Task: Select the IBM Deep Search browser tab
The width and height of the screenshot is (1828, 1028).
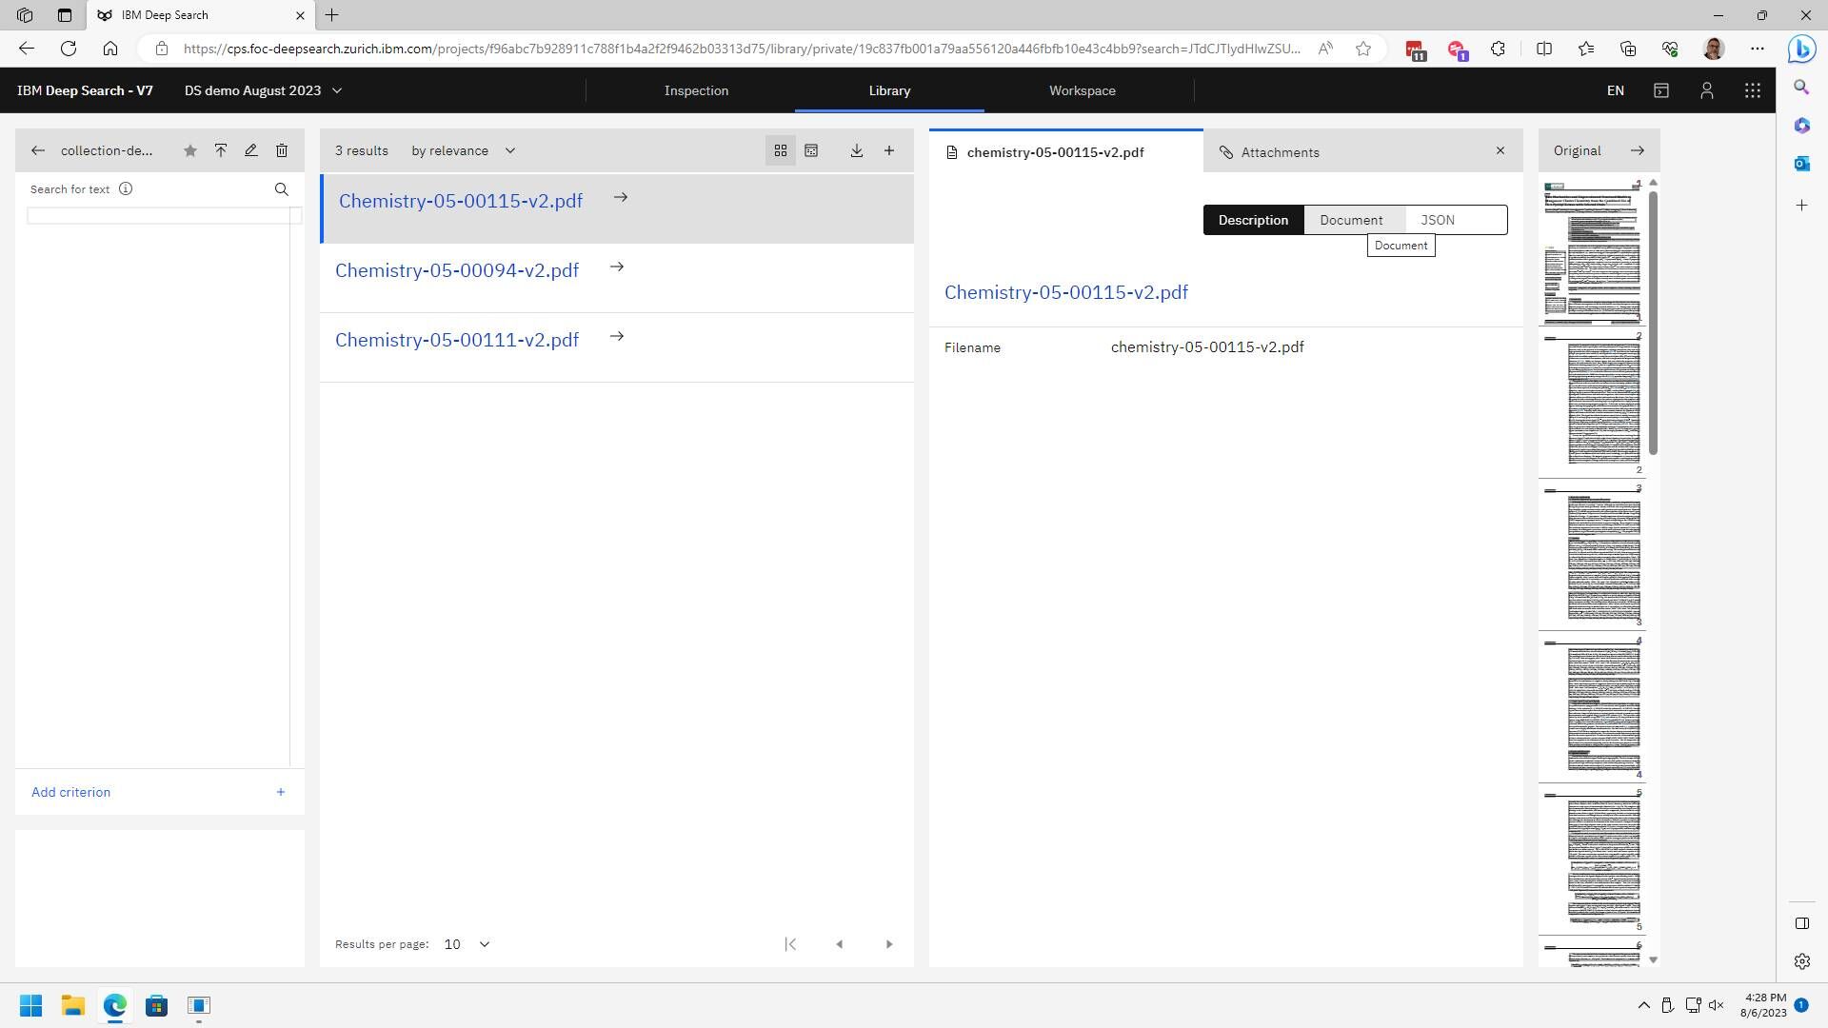Action: click(200, 15)
